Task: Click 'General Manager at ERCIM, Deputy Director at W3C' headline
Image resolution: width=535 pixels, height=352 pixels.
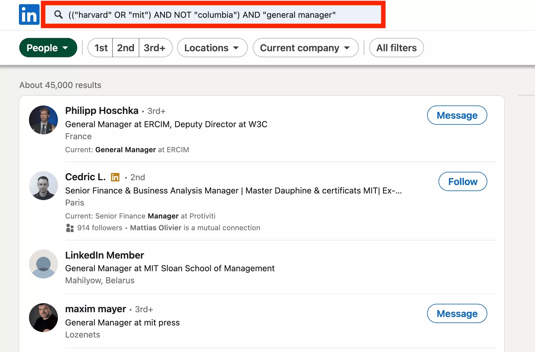Action: click(166, 124)
